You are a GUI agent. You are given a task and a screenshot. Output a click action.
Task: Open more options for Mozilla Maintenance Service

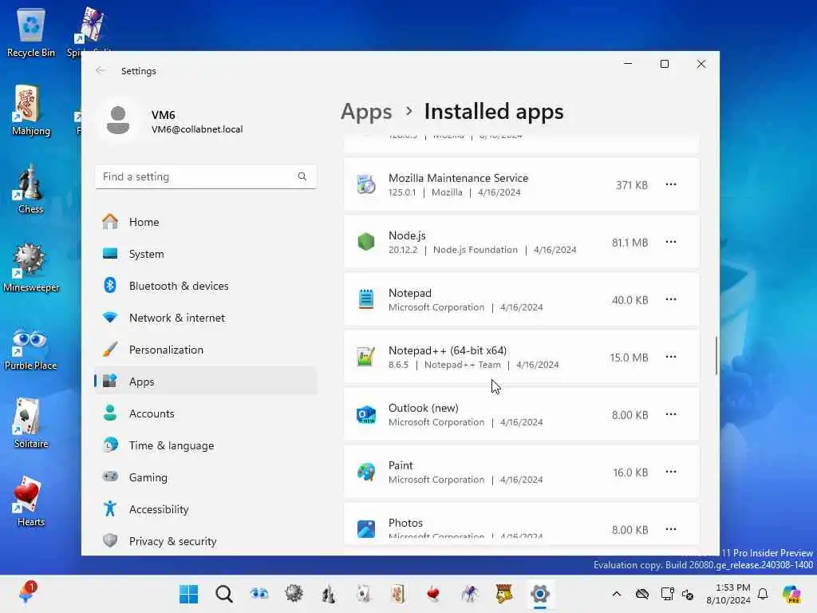click(x=670, y=184)
